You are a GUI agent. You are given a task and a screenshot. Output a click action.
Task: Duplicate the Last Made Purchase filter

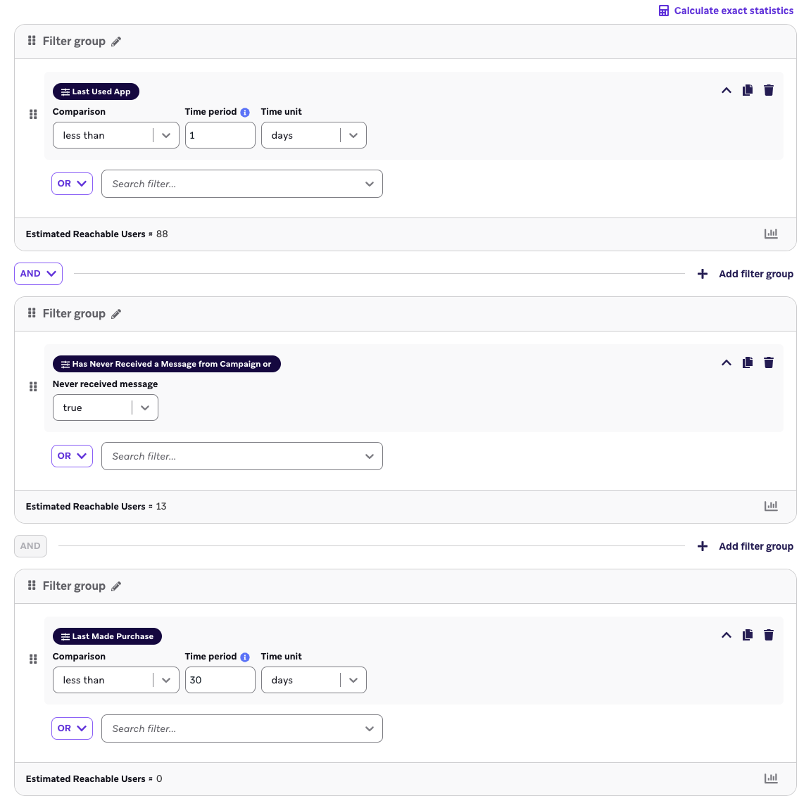tap(748, 635)
